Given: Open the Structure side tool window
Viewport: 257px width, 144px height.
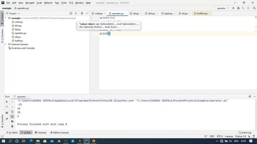Looking at the screenshot, I should 2,36.
